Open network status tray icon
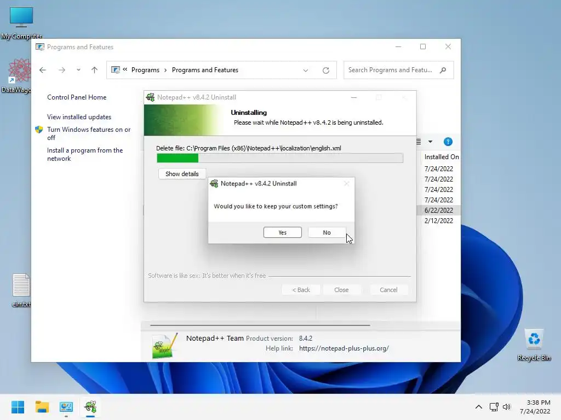Screen dimensions: 561x420 click(494, 407)
